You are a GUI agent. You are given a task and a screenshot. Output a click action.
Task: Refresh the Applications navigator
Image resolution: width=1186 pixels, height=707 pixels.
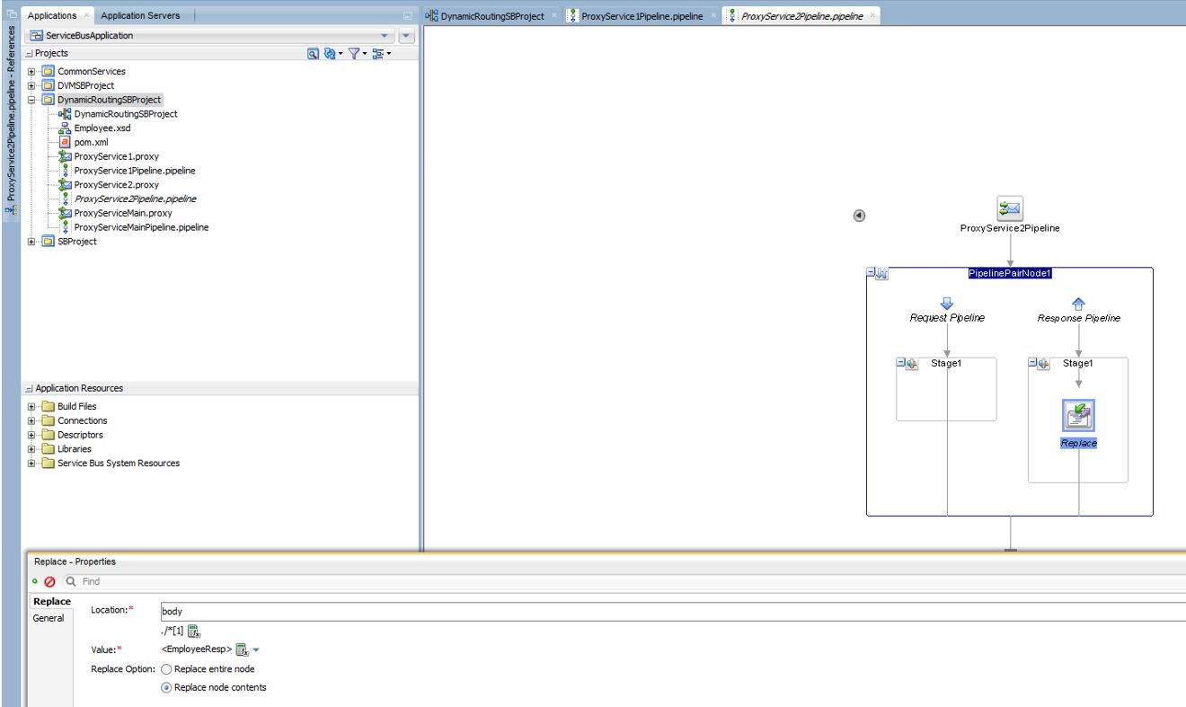[x=329, y=52]
